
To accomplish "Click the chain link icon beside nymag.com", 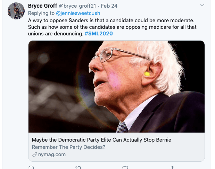I will [x=34, y=154].
